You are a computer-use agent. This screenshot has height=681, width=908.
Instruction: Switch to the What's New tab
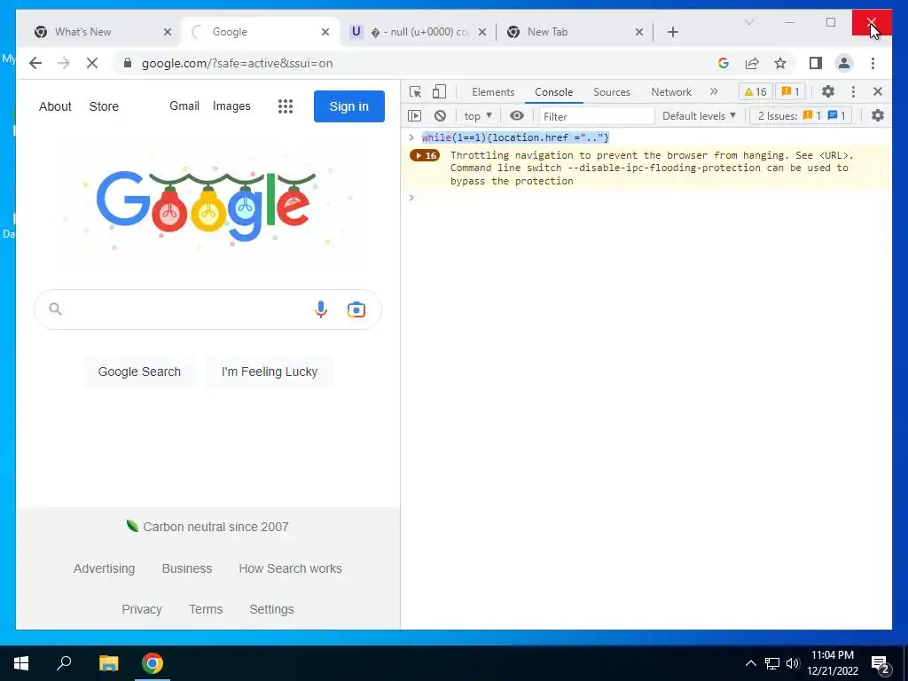(97, 32)
